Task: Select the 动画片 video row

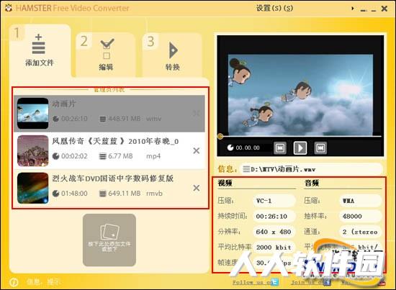Action: [x=109, y=113]
